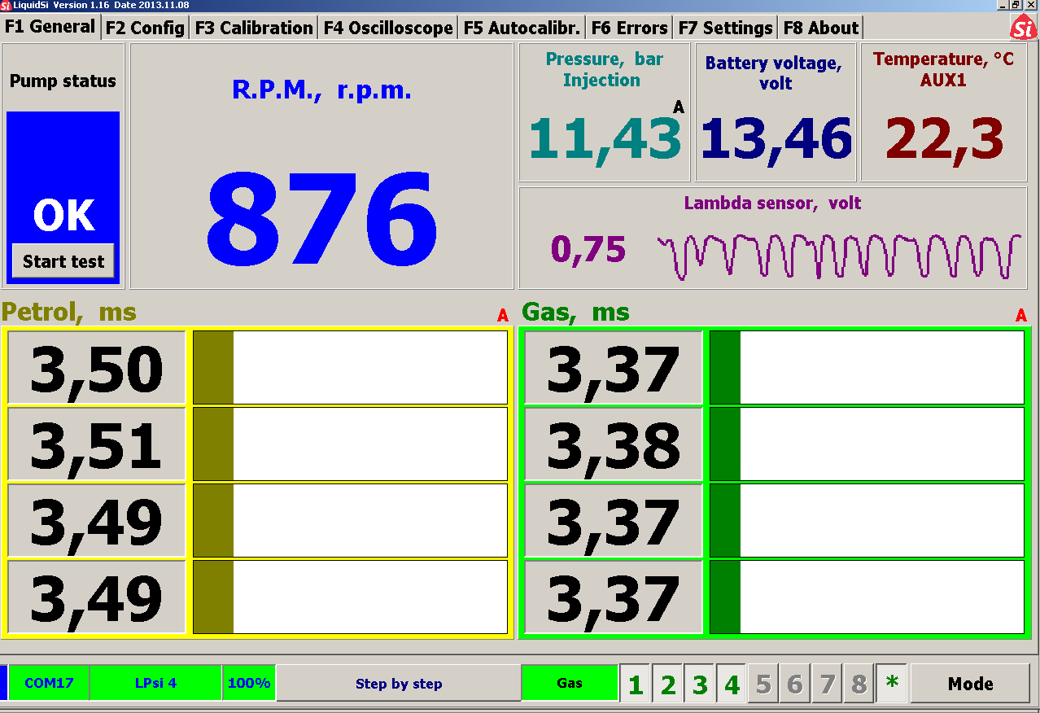
Task: Go to F3 Calibration tab
Action: point(254,28)
